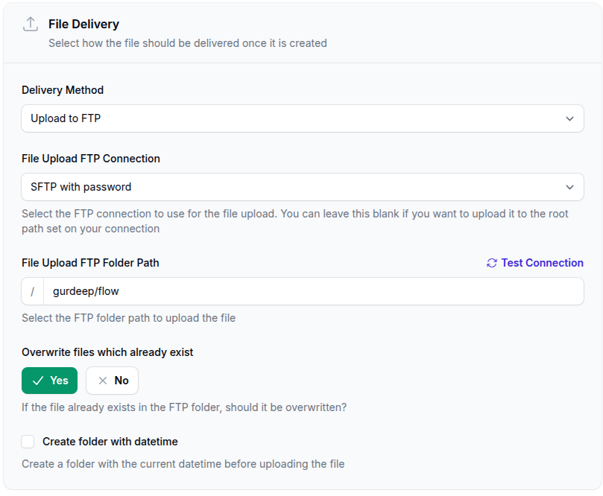Click the upload icon beside File Delivery
Image resolution: width=603 pixels, height=496 pixels.
(30, 24)
